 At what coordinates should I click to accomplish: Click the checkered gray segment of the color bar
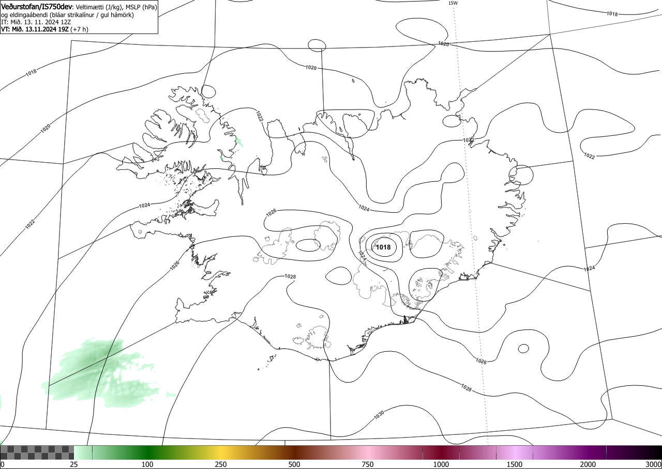(37, 452)
